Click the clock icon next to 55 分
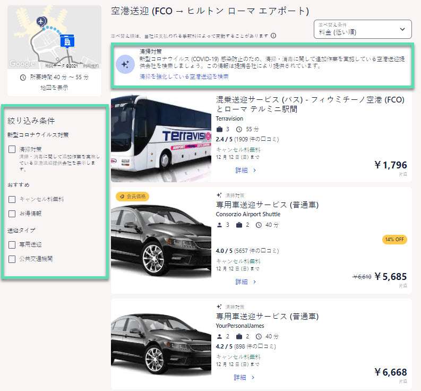This screenshot has height=391, width=421. [239, 129]
